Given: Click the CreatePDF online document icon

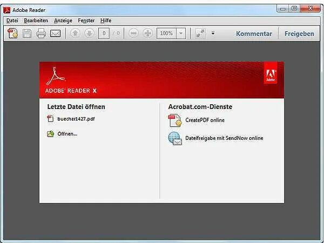Looking at the screenshot, I should point(175,120).
